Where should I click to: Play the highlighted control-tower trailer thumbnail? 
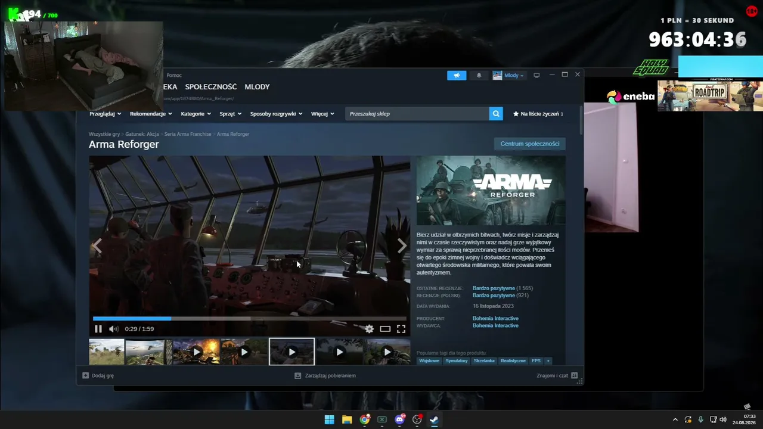point(291,352)
